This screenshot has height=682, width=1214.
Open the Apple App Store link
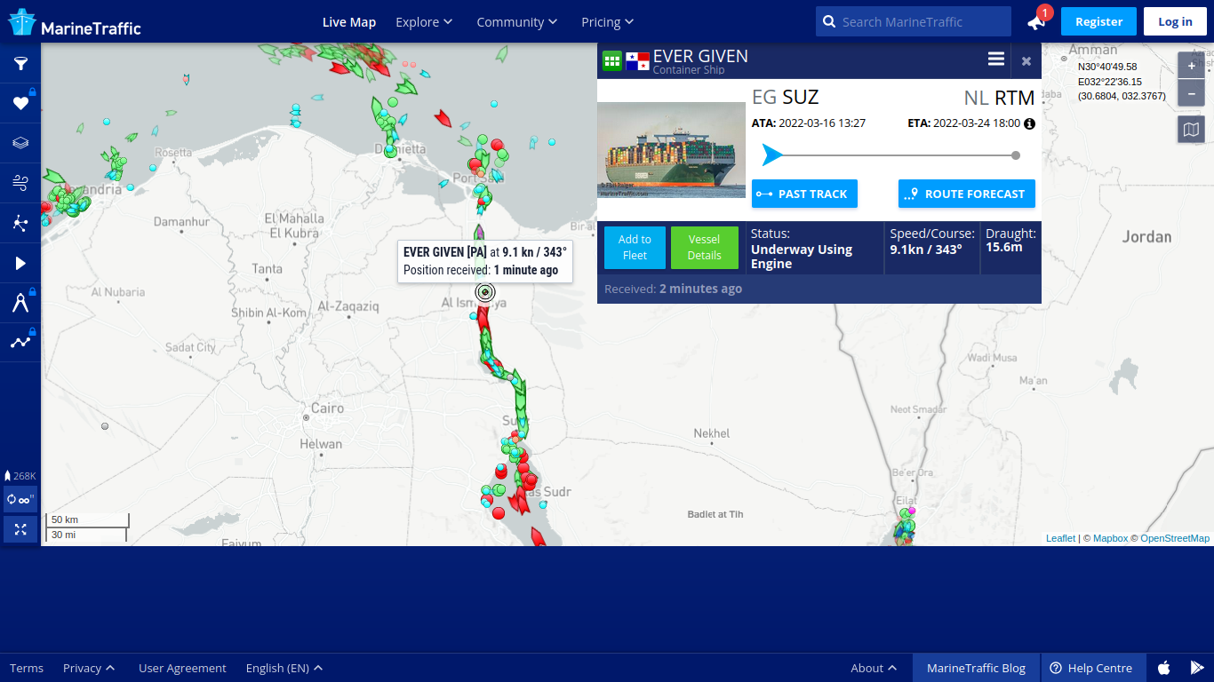point(1163,668)
